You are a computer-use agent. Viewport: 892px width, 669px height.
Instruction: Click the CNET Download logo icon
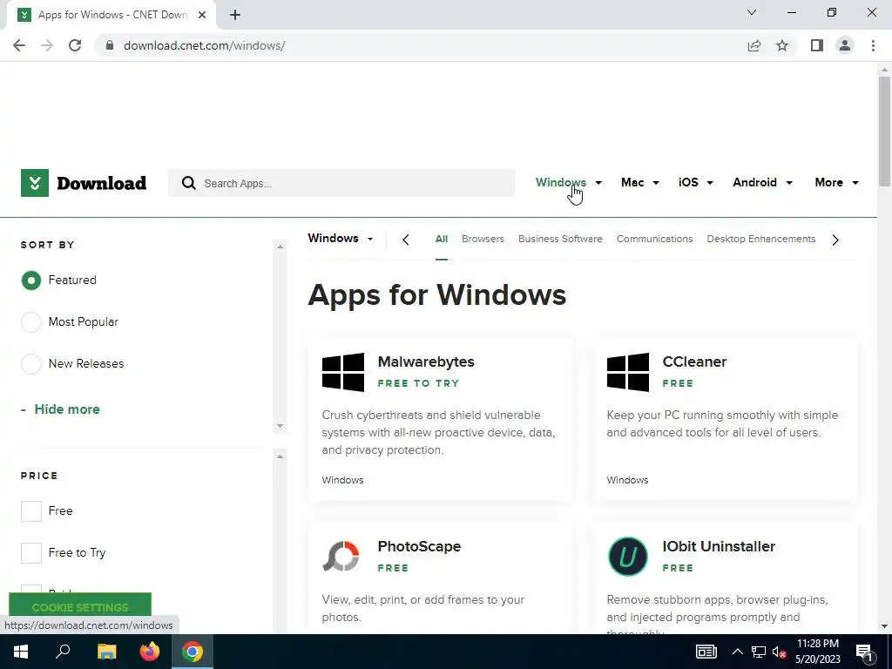[35, 183]
